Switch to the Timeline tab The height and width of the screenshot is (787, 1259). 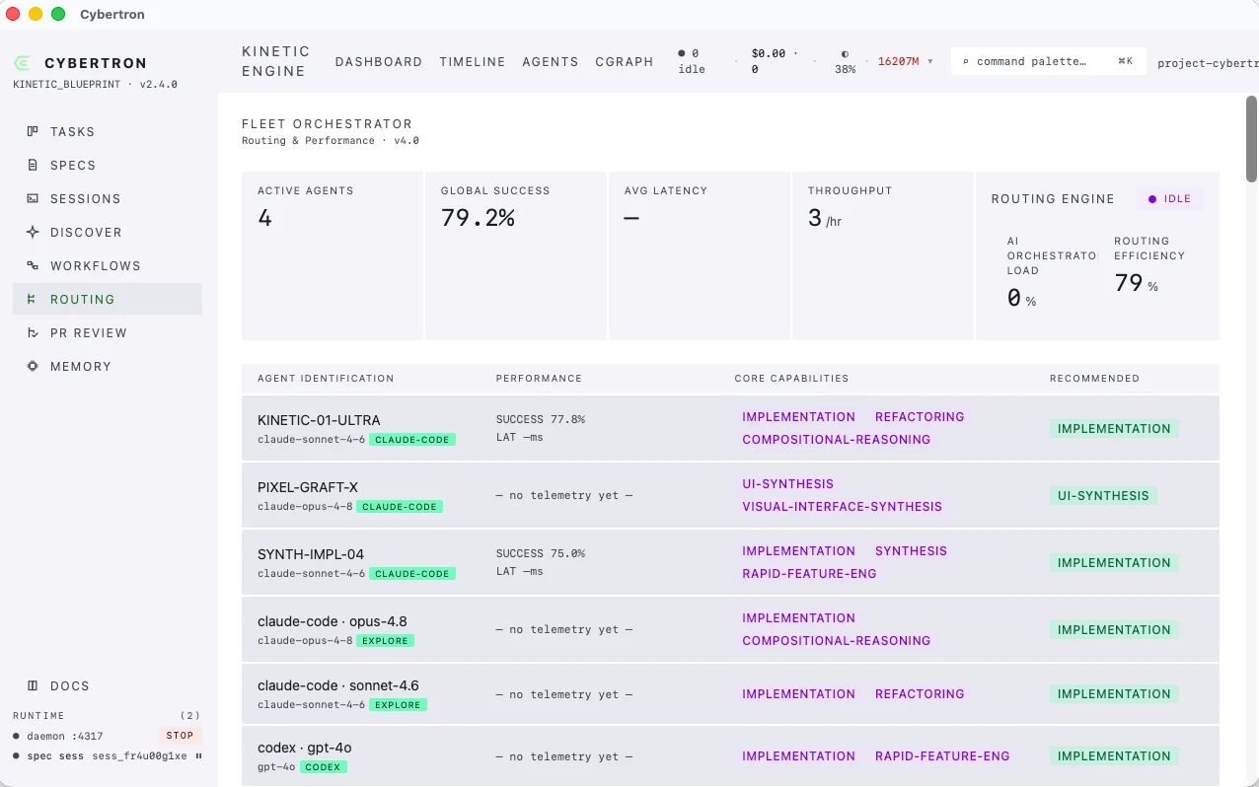tap(473, 61)
